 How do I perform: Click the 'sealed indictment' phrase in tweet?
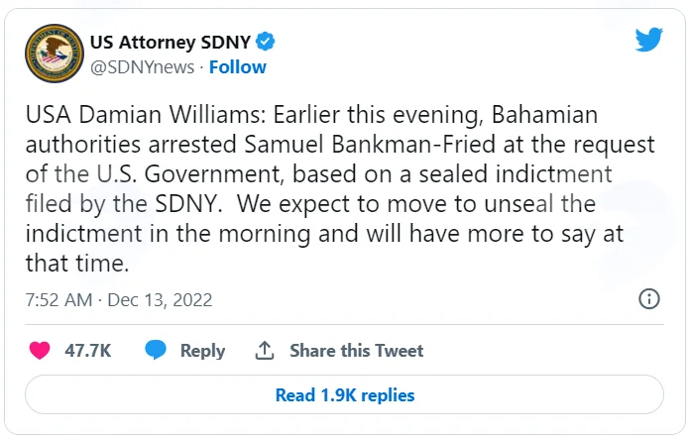(515, 173)
